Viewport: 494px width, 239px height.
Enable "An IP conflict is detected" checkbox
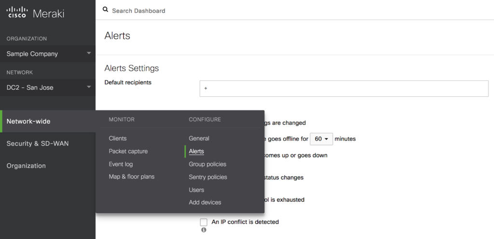[204, 222]
